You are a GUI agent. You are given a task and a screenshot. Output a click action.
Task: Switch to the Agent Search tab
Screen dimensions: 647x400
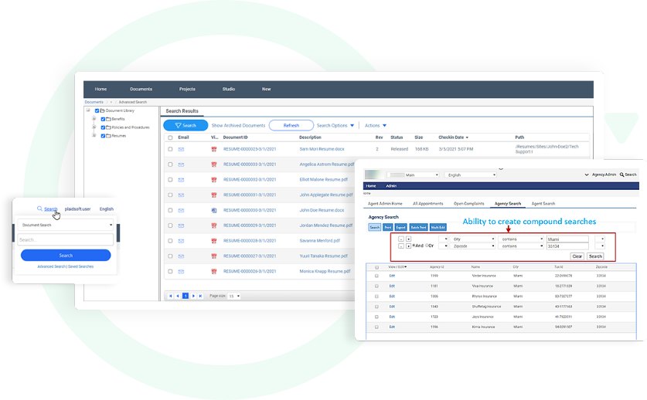[x=543, y=204]
